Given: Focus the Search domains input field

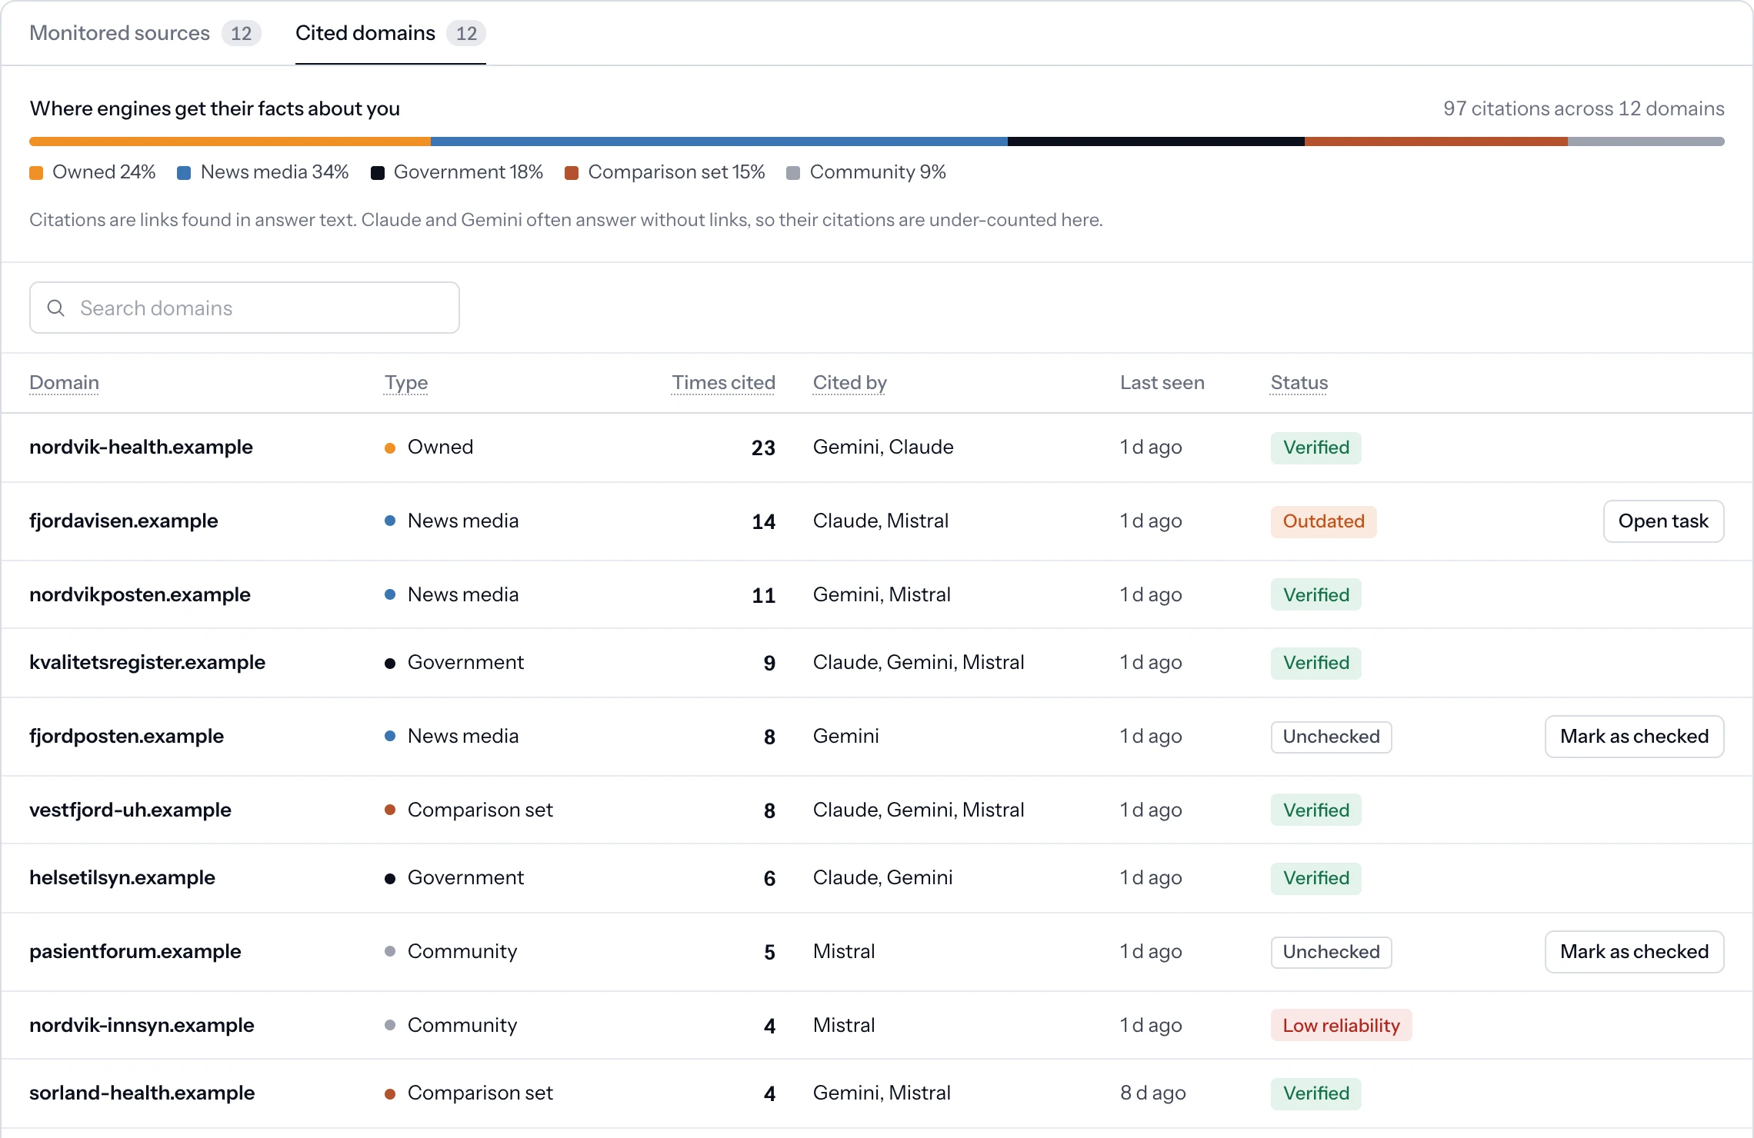Looking at the screenshot, I should click(x=245, y=308).
